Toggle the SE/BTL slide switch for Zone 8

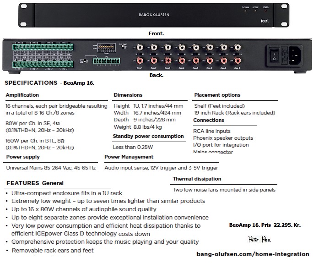237,54
